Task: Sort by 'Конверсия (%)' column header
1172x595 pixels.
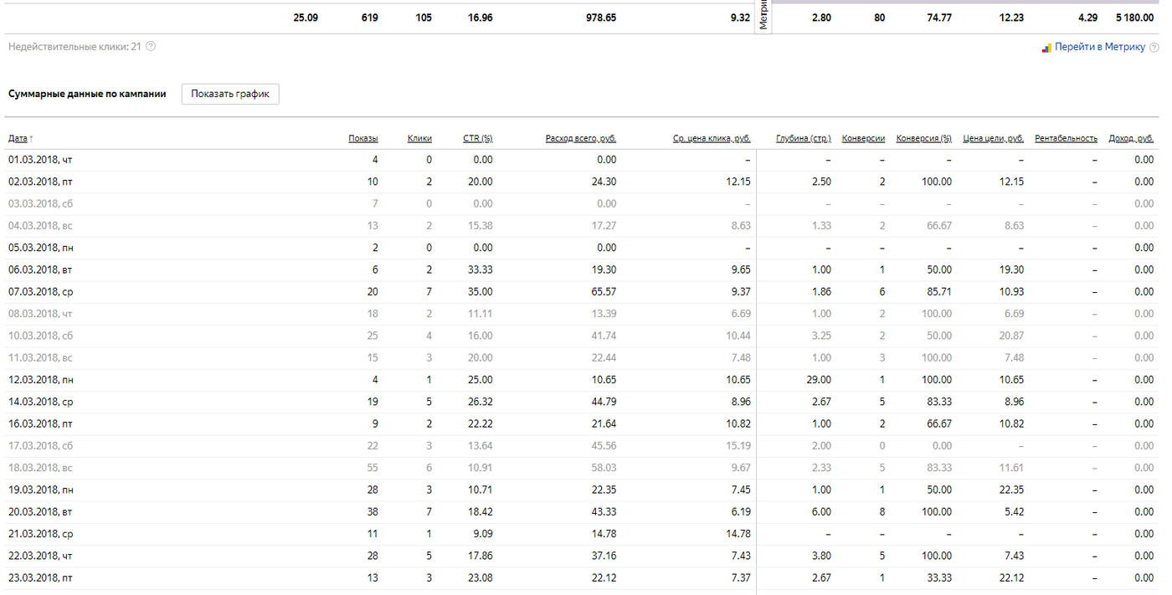Action: tap(923, 138)
